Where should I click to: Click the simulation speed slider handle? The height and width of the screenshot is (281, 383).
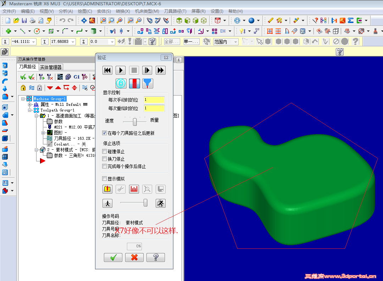145,202
